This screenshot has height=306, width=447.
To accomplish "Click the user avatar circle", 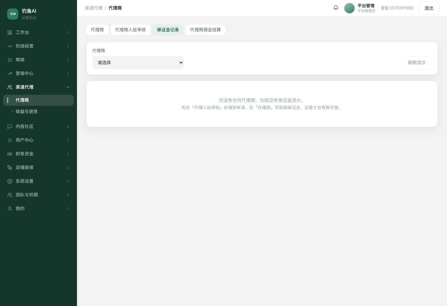I will pyautogui.click(x=349, y=8).
